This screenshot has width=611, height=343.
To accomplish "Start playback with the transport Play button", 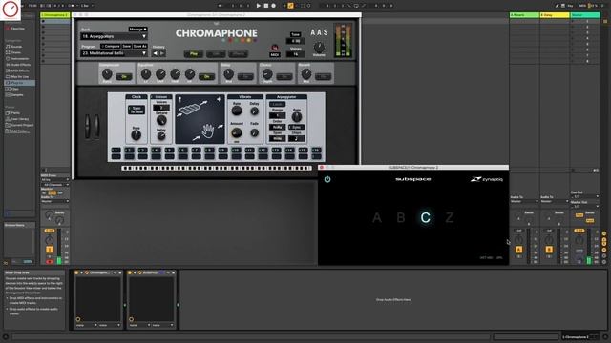I will (x=259, y=6).
